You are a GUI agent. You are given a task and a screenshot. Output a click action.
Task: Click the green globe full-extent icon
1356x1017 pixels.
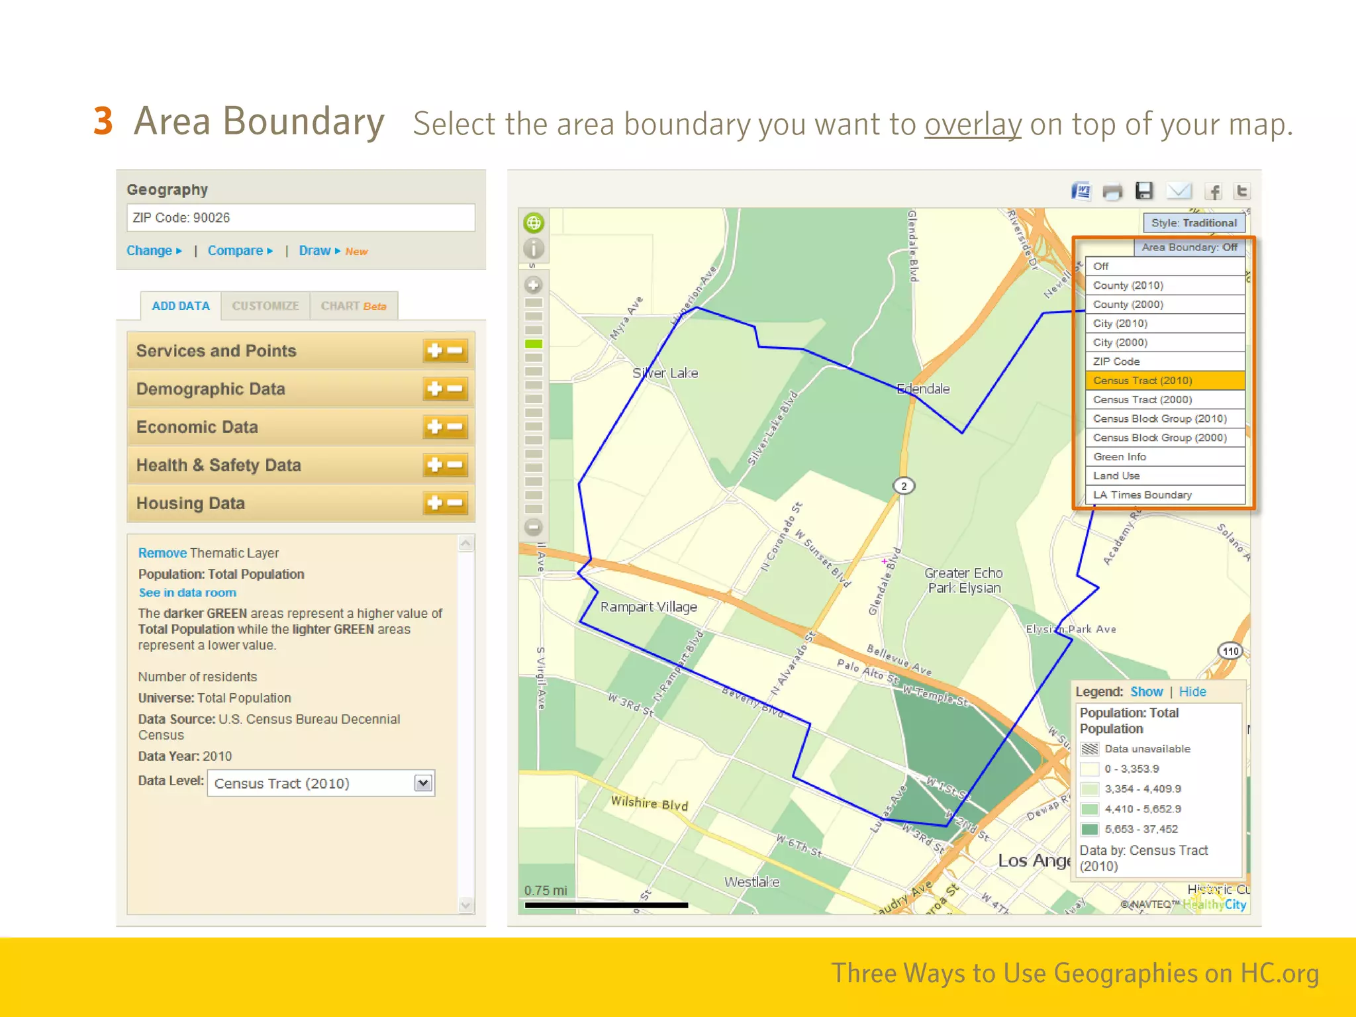point(534,223)
